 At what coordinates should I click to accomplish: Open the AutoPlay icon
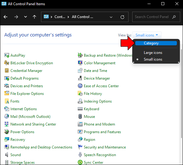(x=7, y=55)
